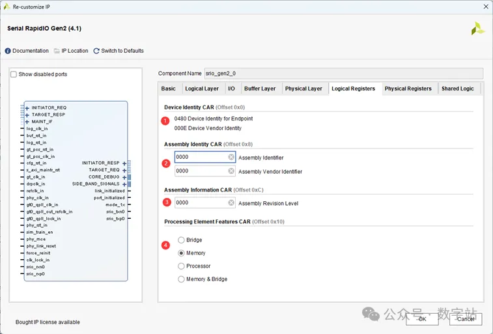Click the sim_train_en port label
This screenshot has width=493, height=334.
[x=40, y=232]
